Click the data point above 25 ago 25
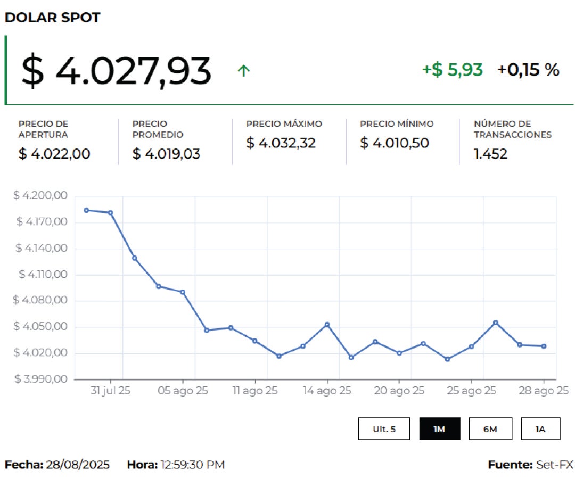Screen dimensions: 575x479 pyautogui.click(x=471, y=346)
